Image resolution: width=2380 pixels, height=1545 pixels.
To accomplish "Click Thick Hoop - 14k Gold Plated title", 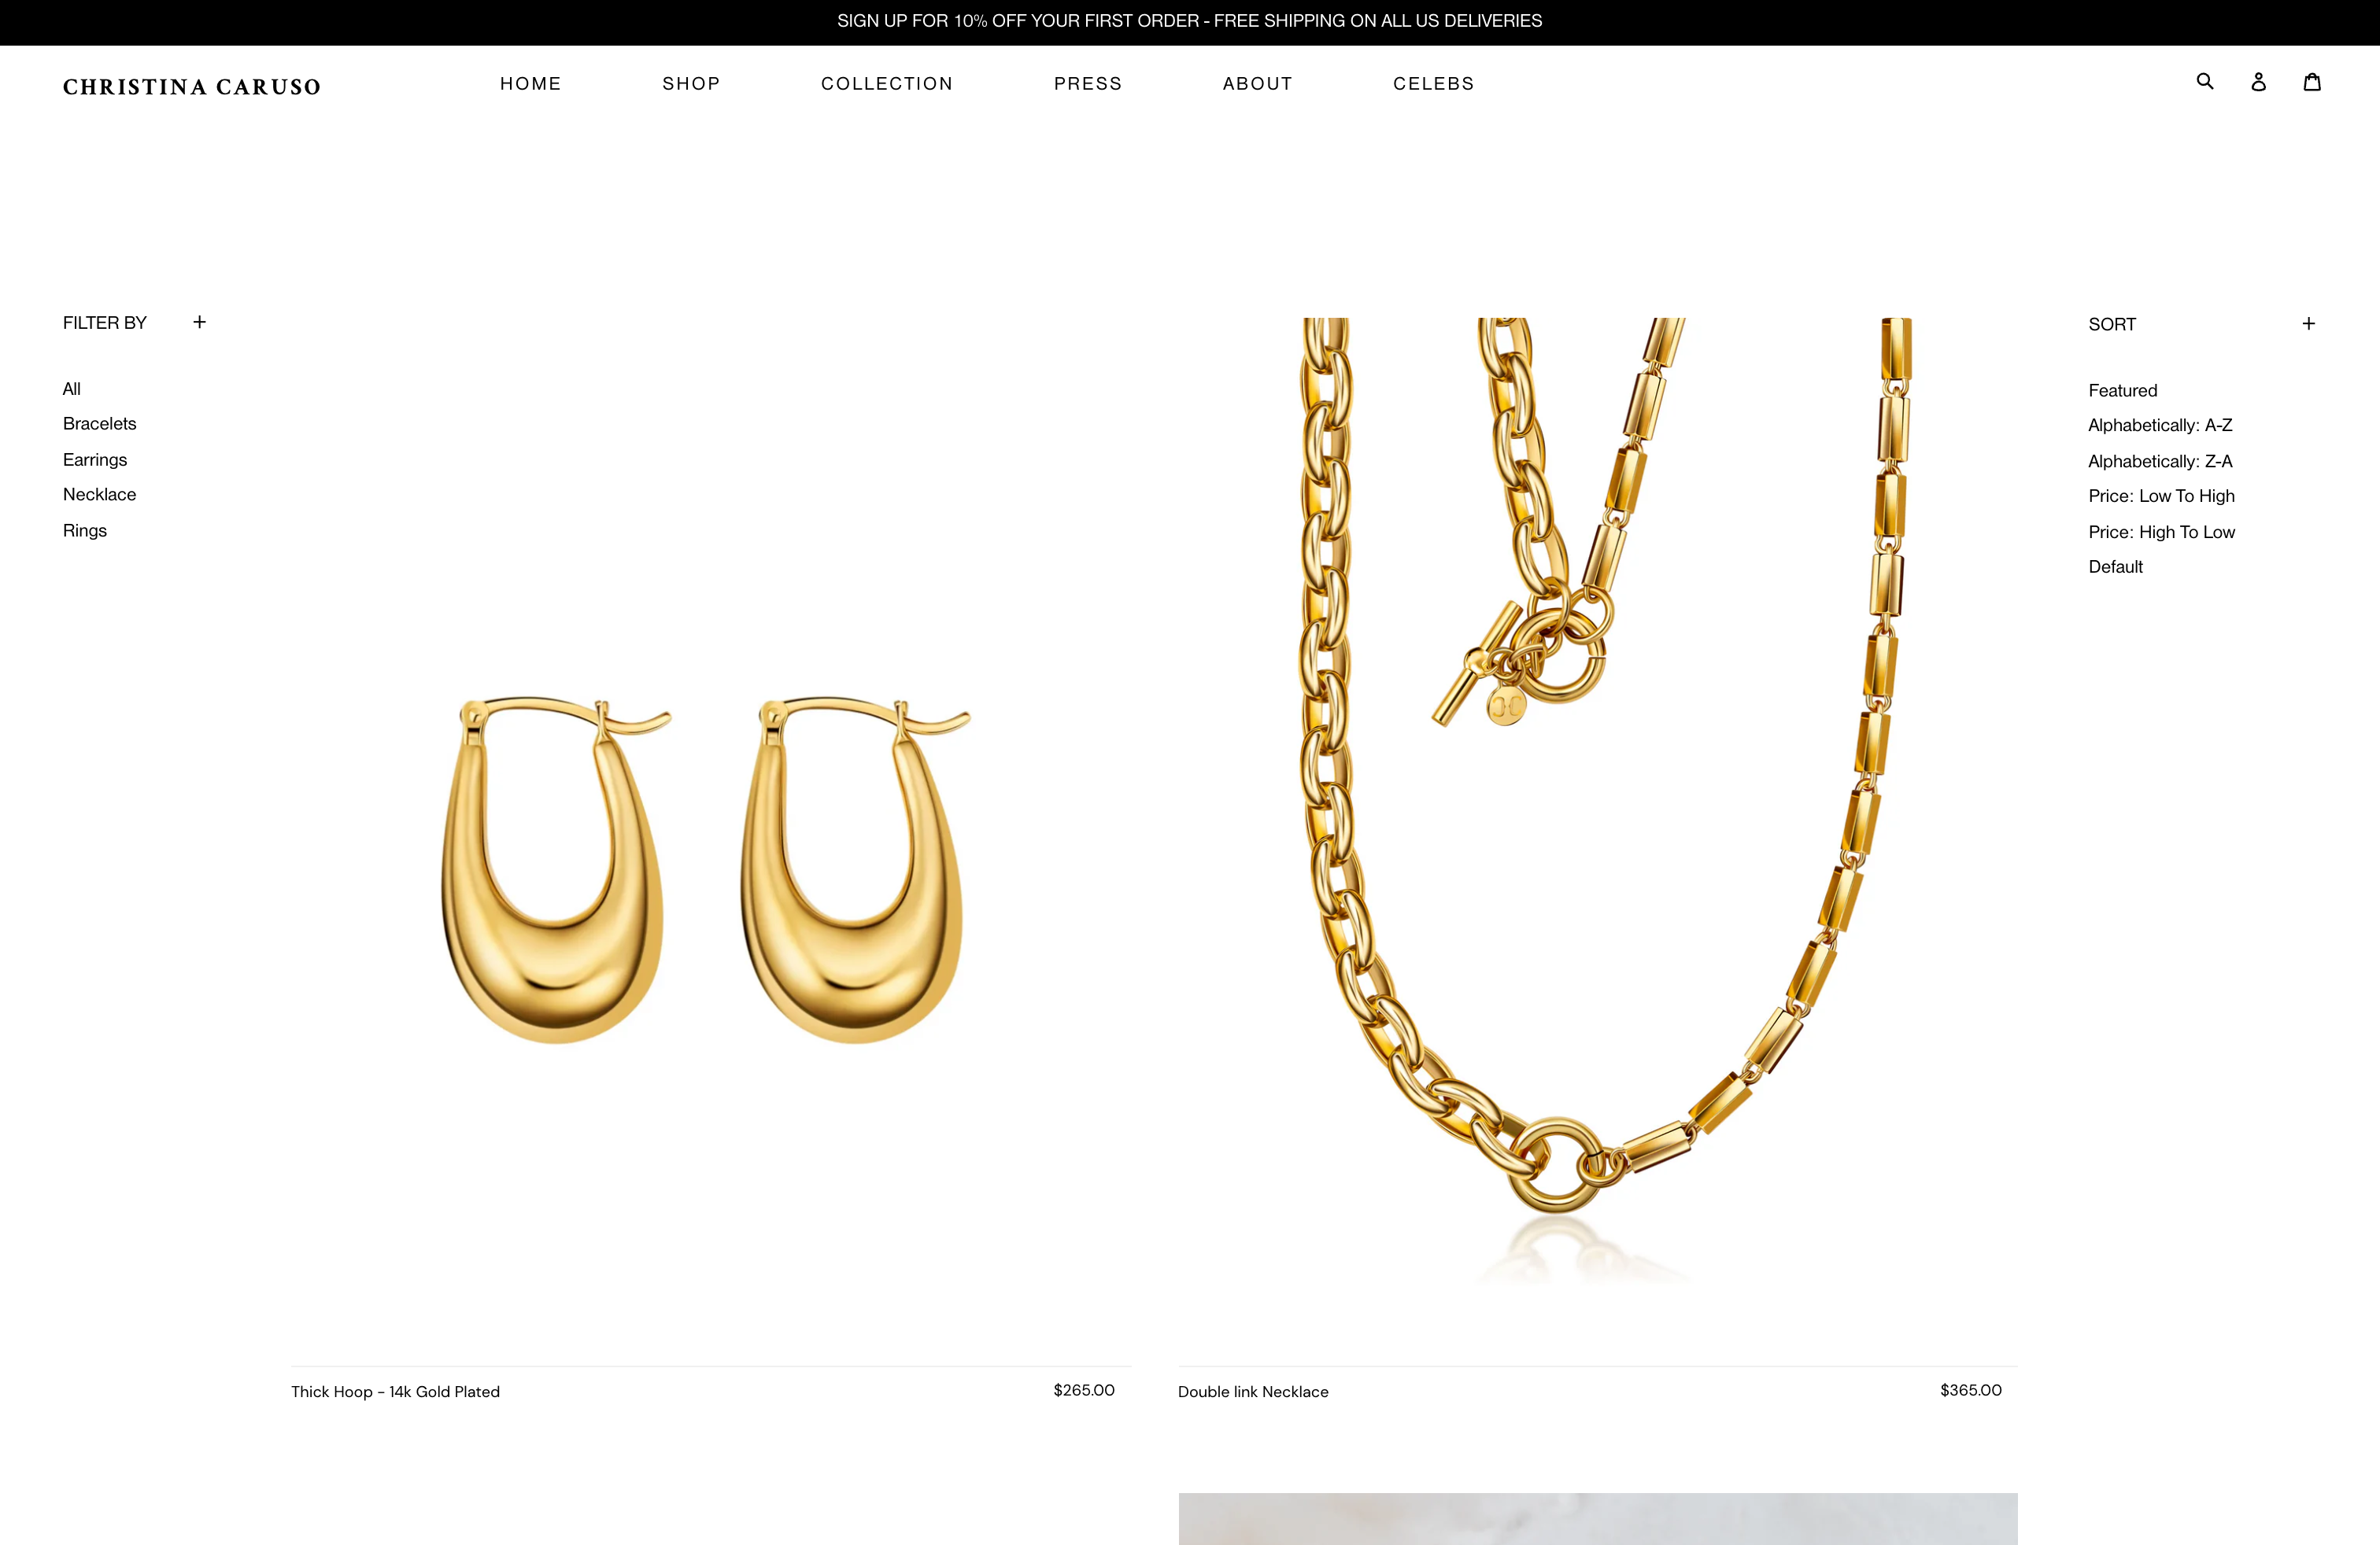I will (395, 1392).
